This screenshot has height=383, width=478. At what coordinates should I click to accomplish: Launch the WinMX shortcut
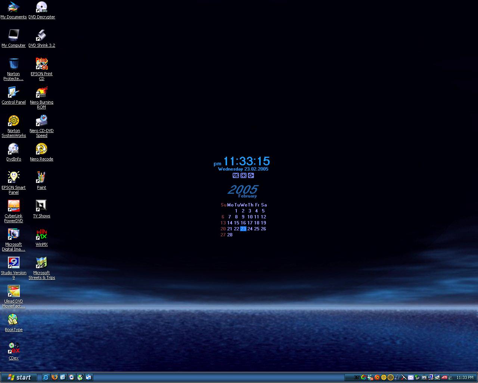coord(41,238)
